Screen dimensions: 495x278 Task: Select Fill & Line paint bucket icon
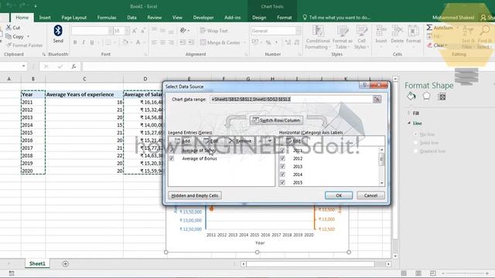click(x=411, y=96)
